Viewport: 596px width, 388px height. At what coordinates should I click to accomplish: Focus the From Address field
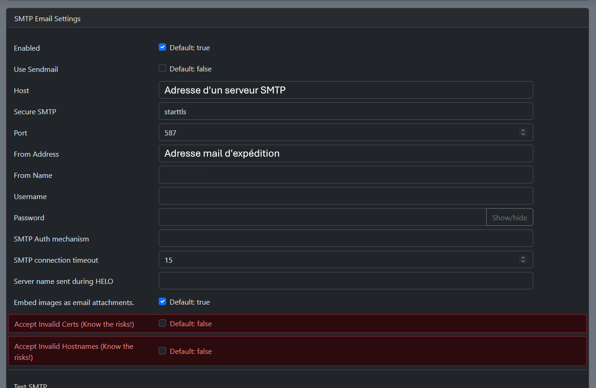coord(346,154)
